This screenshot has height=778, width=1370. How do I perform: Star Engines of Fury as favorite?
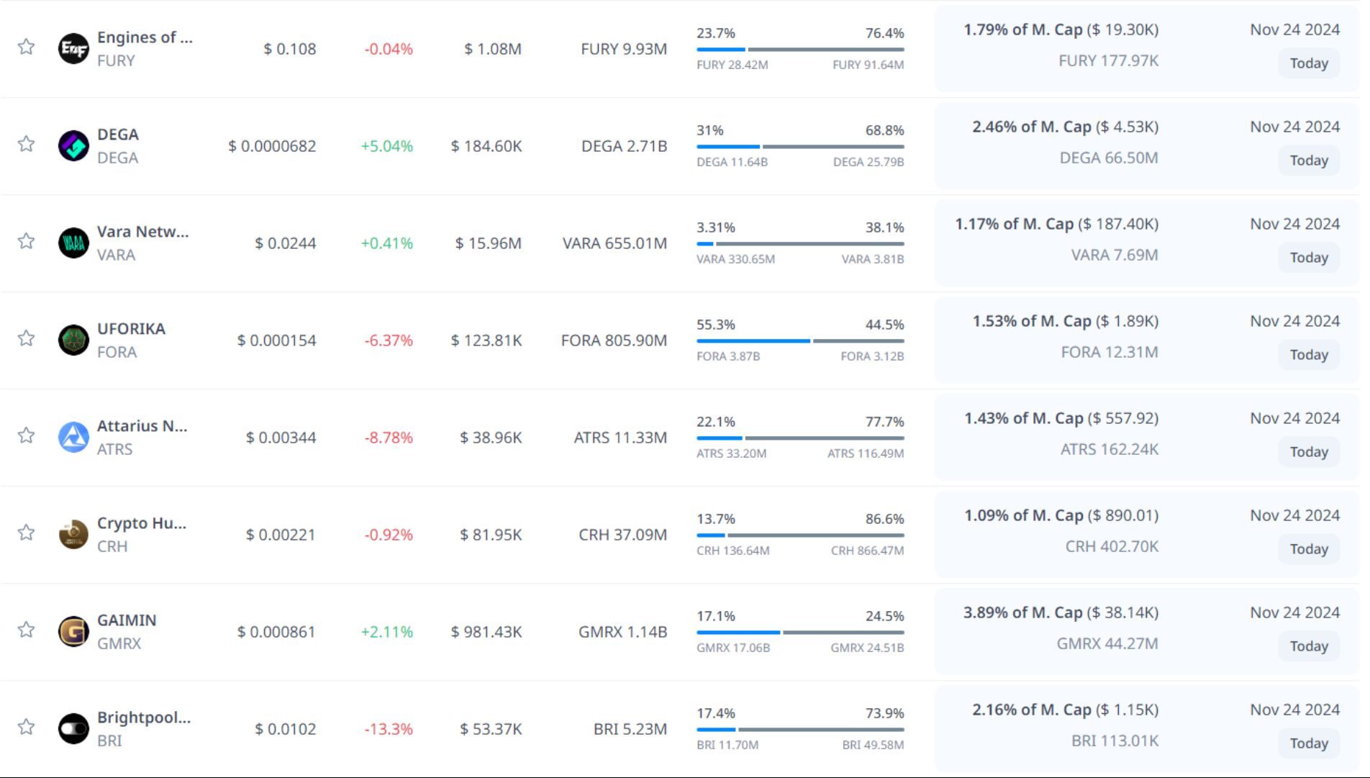(x=27, y=47)
